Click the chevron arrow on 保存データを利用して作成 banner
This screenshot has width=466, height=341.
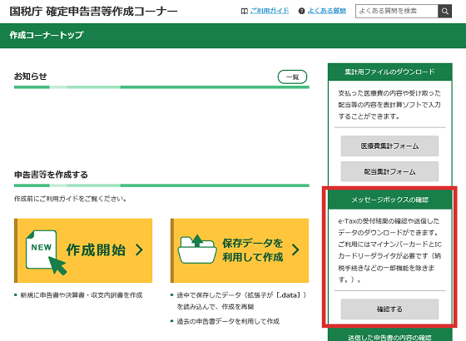tap(295, 250)
